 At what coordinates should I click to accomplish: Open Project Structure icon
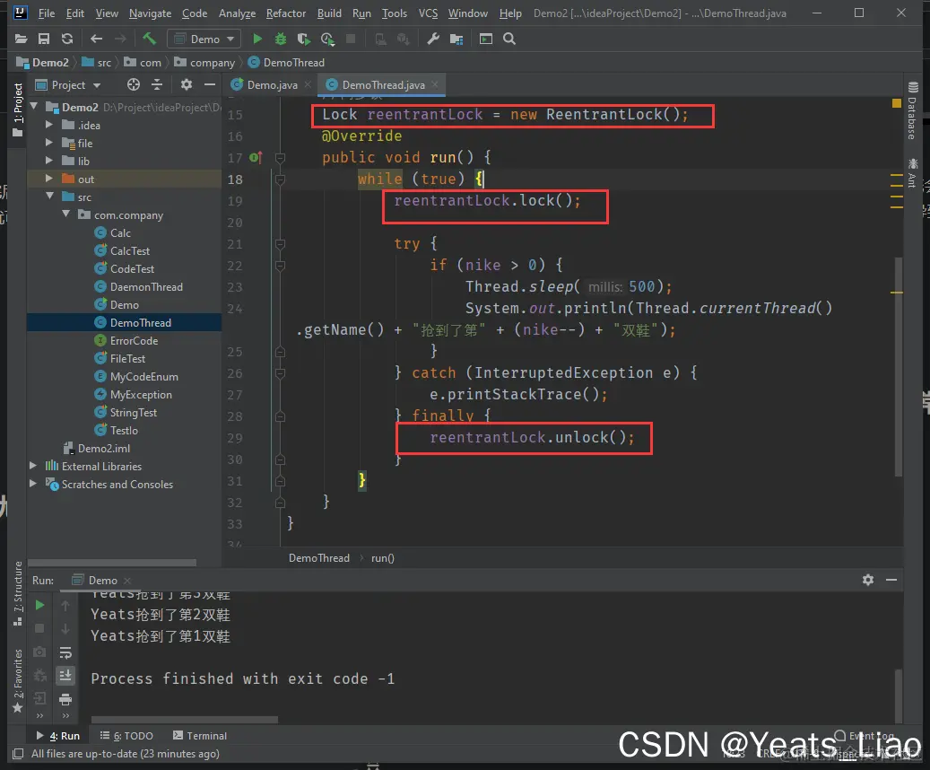tap(456, 39)
